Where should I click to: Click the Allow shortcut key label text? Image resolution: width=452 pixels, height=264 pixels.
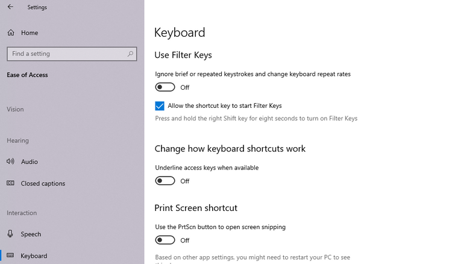click(x=225, y=106)
